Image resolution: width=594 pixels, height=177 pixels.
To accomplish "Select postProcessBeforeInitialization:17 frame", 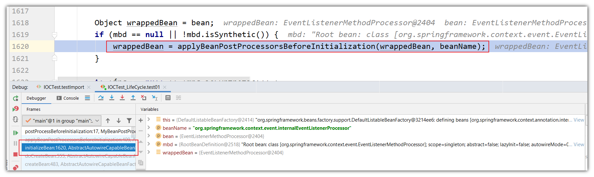I will (79, 131).
